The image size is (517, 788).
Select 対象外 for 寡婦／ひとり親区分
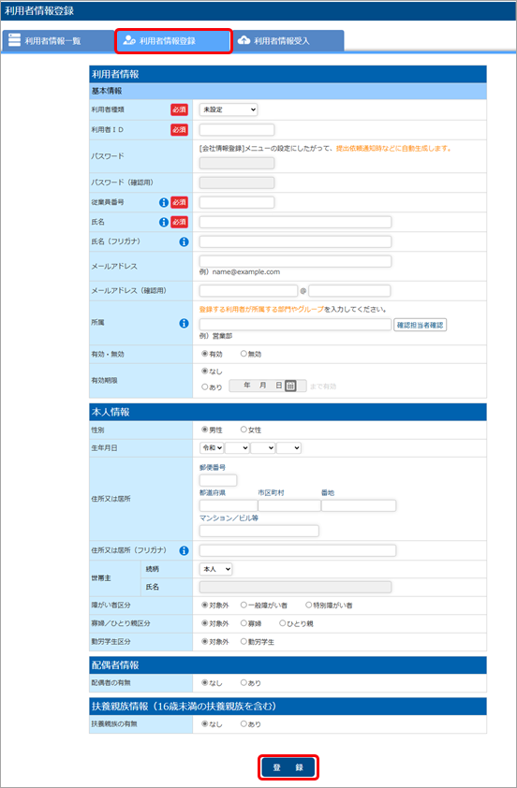(x=205, y=623)
